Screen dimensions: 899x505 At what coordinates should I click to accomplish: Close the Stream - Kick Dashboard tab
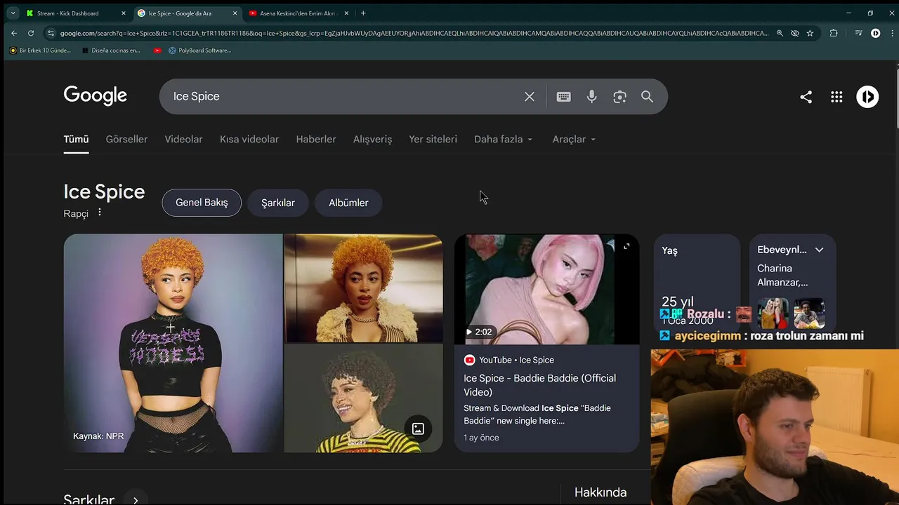tap(124, 13)
